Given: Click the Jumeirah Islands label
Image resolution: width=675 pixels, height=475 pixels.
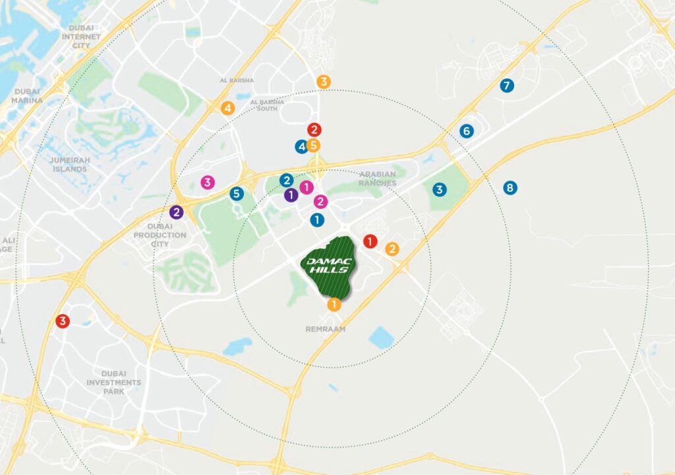Looking at the screenshot, I should pos(70,164).
